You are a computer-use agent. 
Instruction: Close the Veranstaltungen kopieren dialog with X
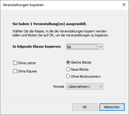tap(124, 5)
